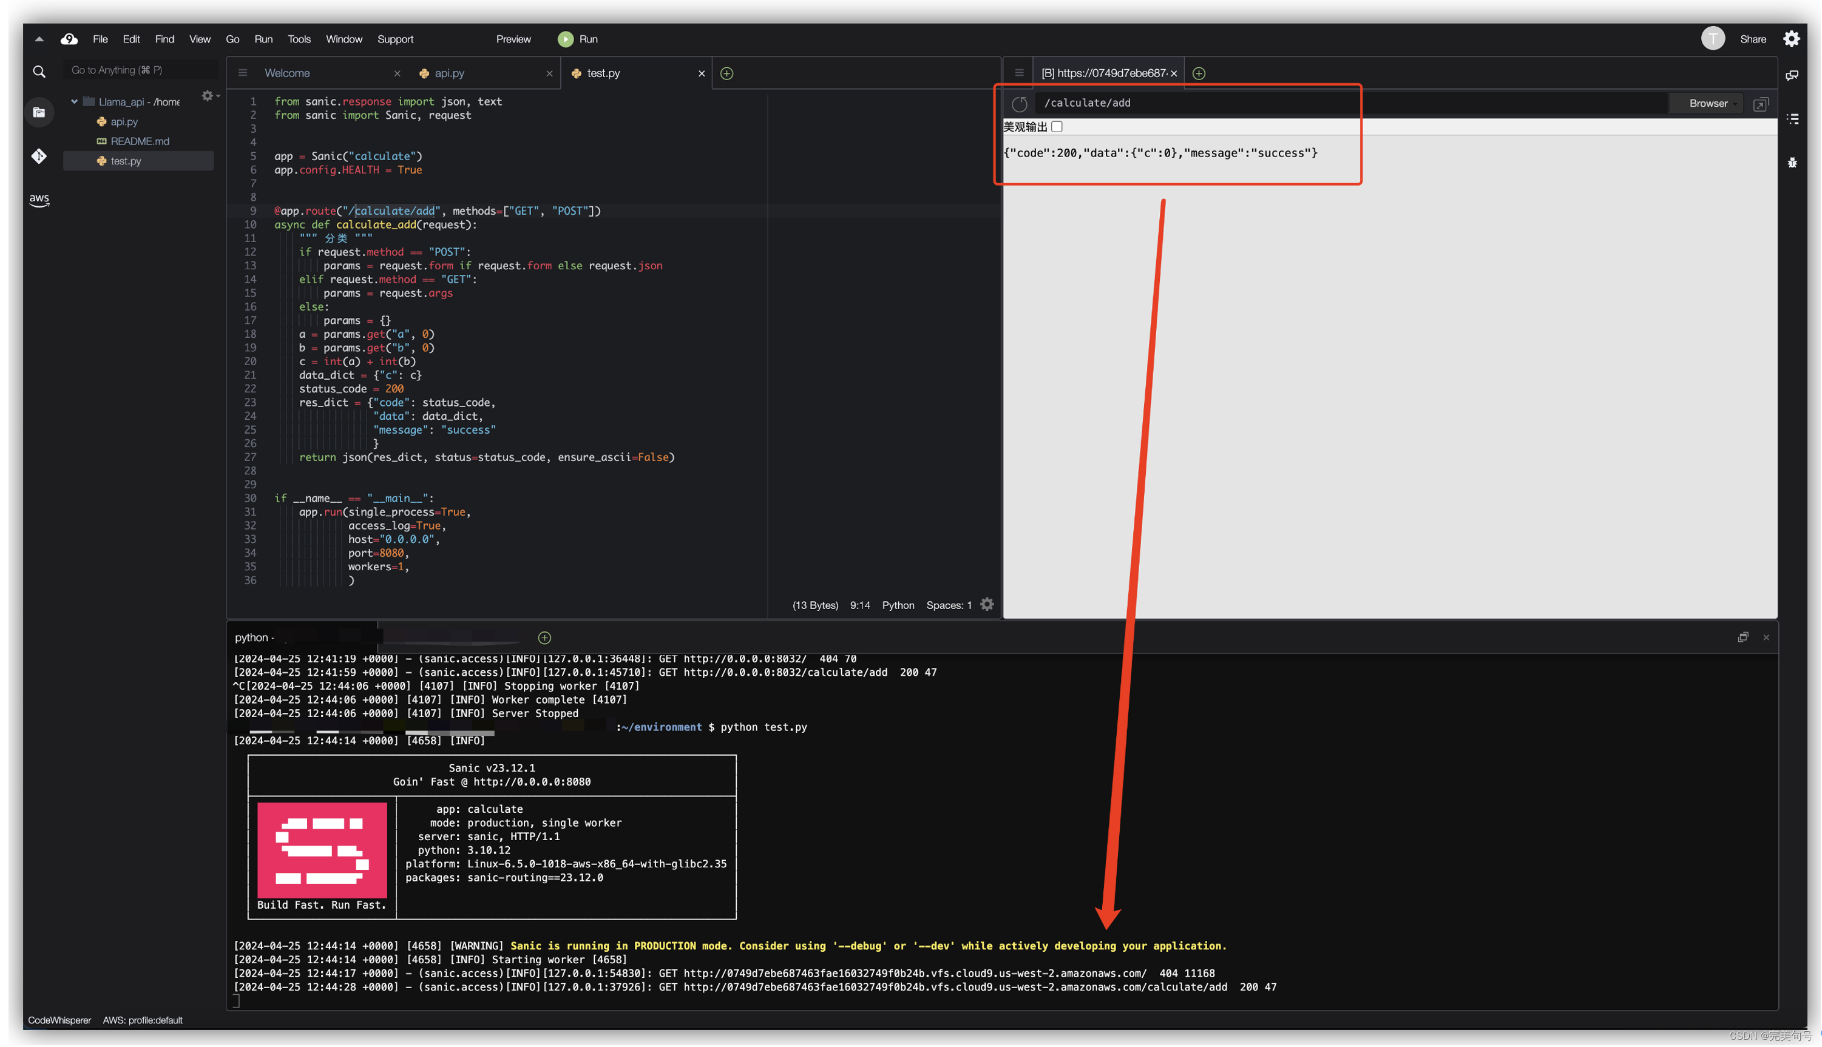Open the search magnifier in left sidebar
Screen dimensions: 1822x1047
(39, 71)
